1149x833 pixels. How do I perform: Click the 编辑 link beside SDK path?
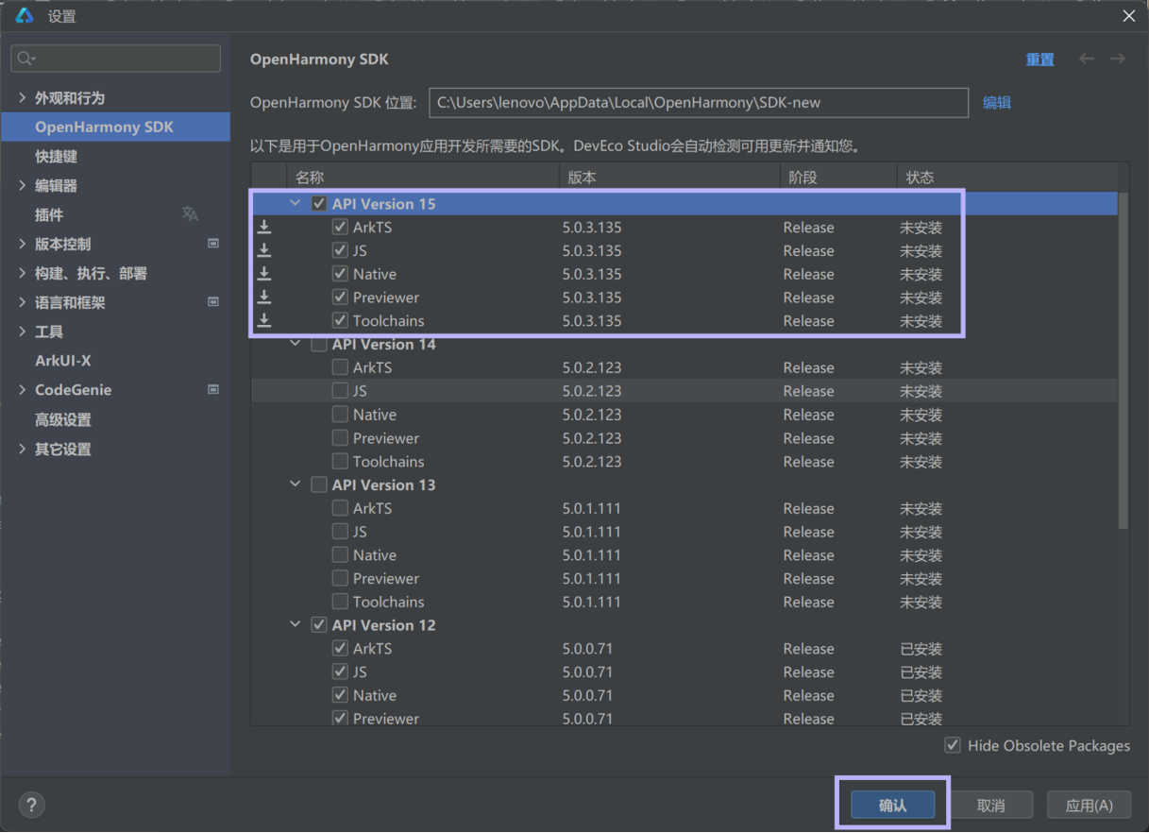(997, 102)
